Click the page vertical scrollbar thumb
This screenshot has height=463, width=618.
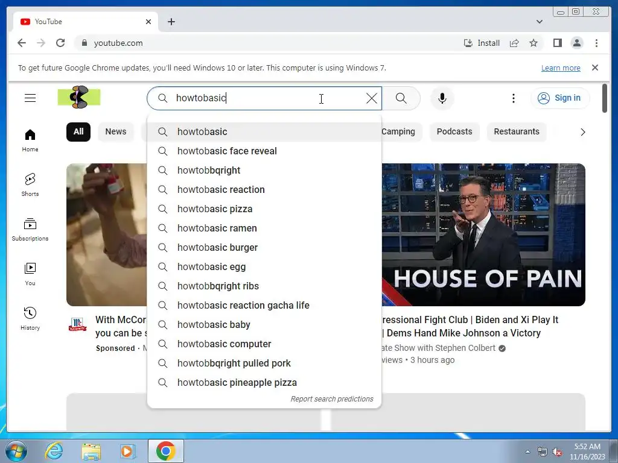click(x=605, y=98)
